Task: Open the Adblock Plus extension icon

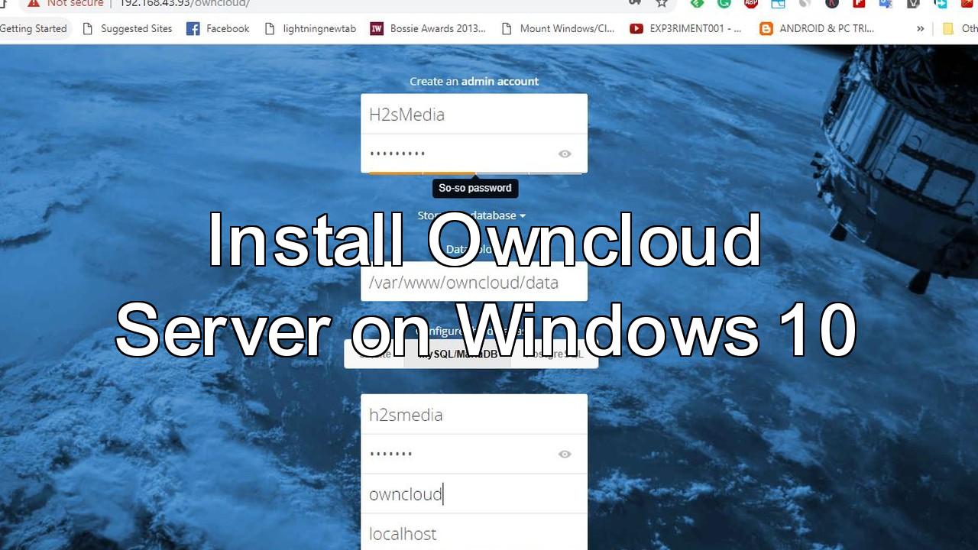Action: 751,3
